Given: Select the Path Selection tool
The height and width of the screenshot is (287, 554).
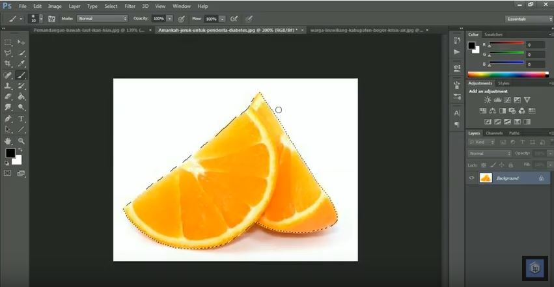Looking at the screenshot, I should [8, 130].
